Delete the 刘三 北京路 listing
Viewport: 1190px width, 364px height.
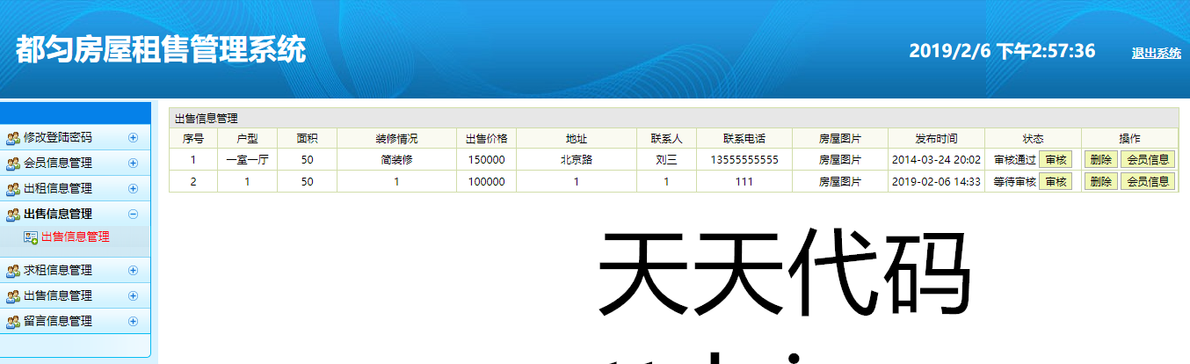(1099, 160)
